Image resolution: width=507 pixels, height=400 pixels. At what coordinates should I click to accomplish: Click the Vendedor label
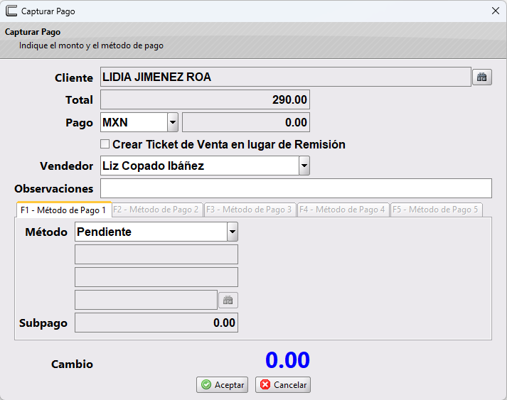(x=67, y=166)
